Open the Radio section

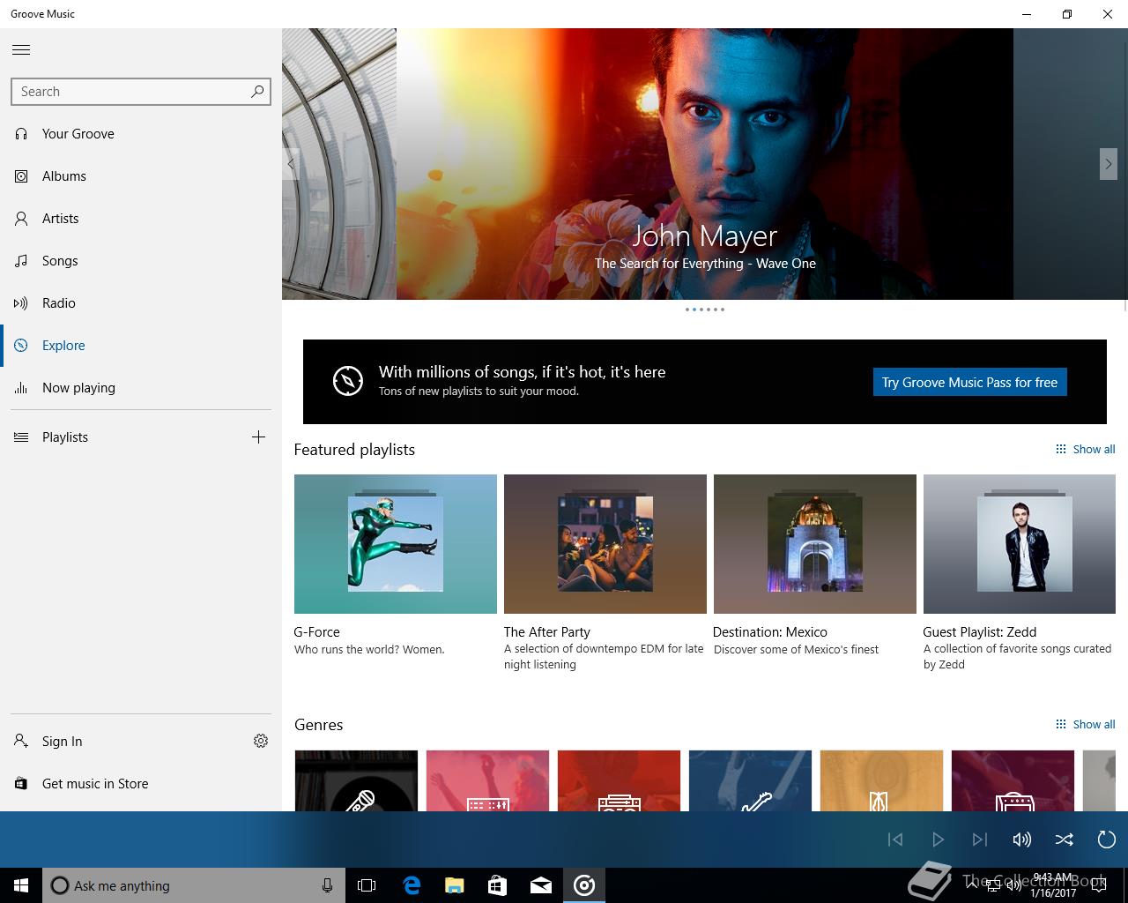[141, 303]
